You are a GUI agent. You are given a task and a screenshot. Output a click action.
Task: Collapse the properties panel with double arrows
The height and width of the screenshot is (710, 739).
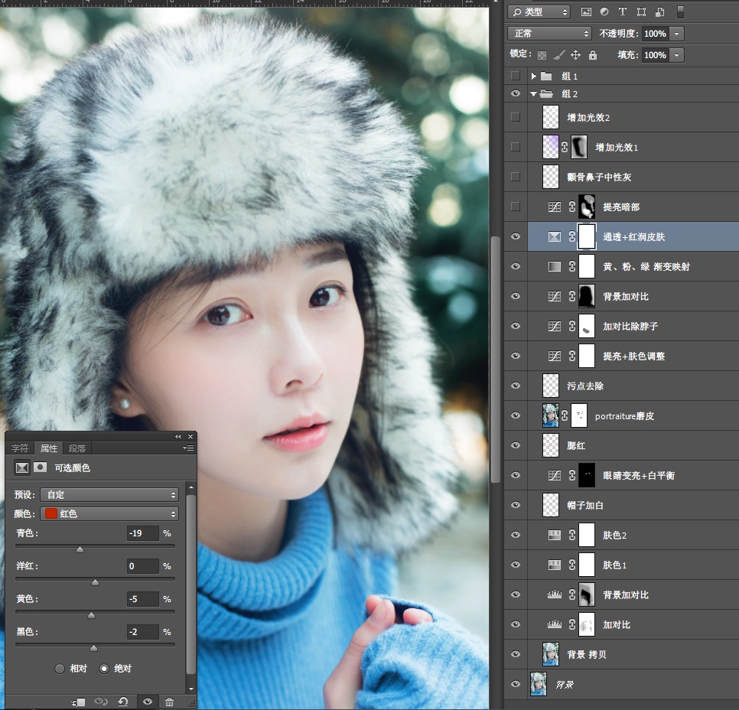pyautogui.click(x=177, y=437)
